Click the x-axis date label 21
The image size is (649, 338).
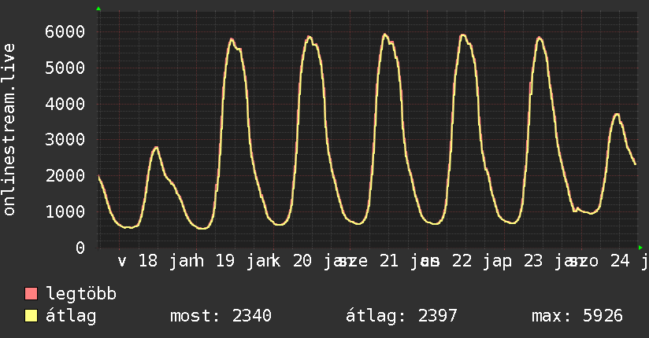click(389, 261)
